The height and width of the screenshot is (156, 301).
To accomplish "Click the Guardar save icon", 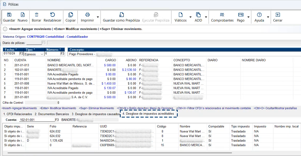I will coord(9,15).
